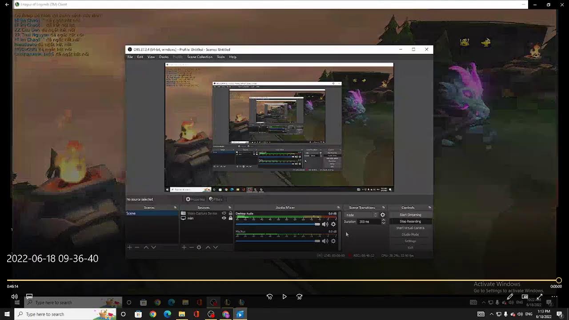
Task: Open OBS Settings from Controls dock
Action: point(410,241)
